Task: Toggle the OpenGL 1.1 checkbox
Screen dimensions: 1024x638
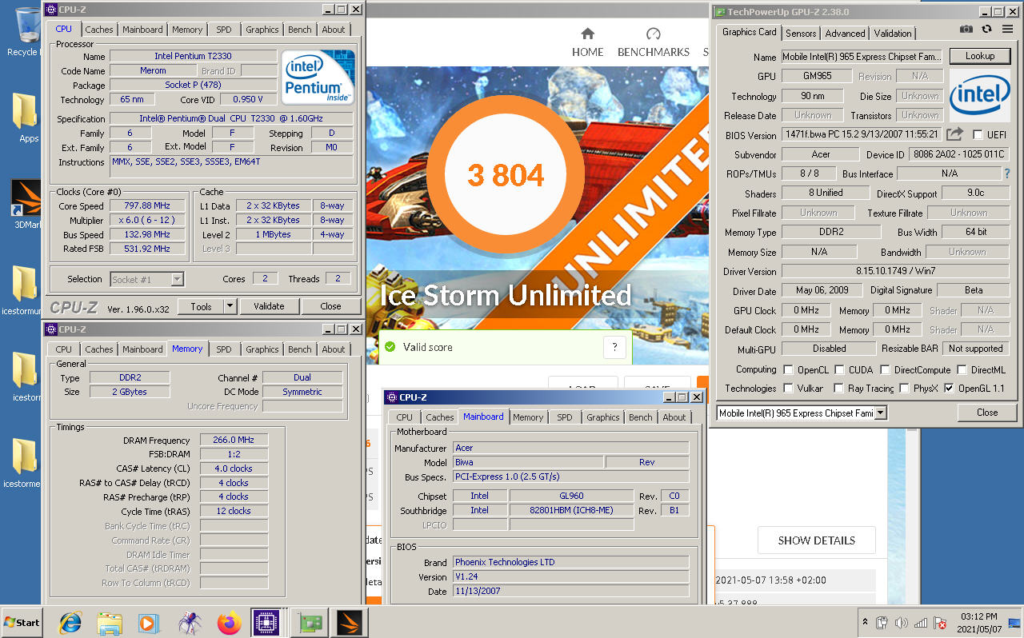Action: (x=949, y=389)
